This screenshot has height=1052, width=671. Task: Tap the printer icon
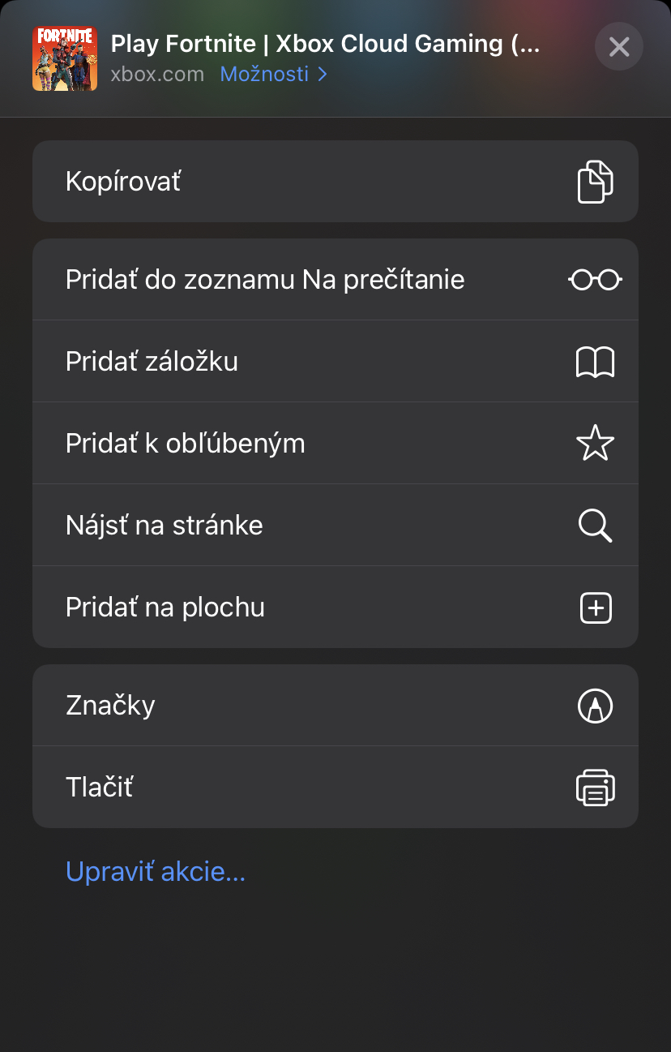[595, 788]
